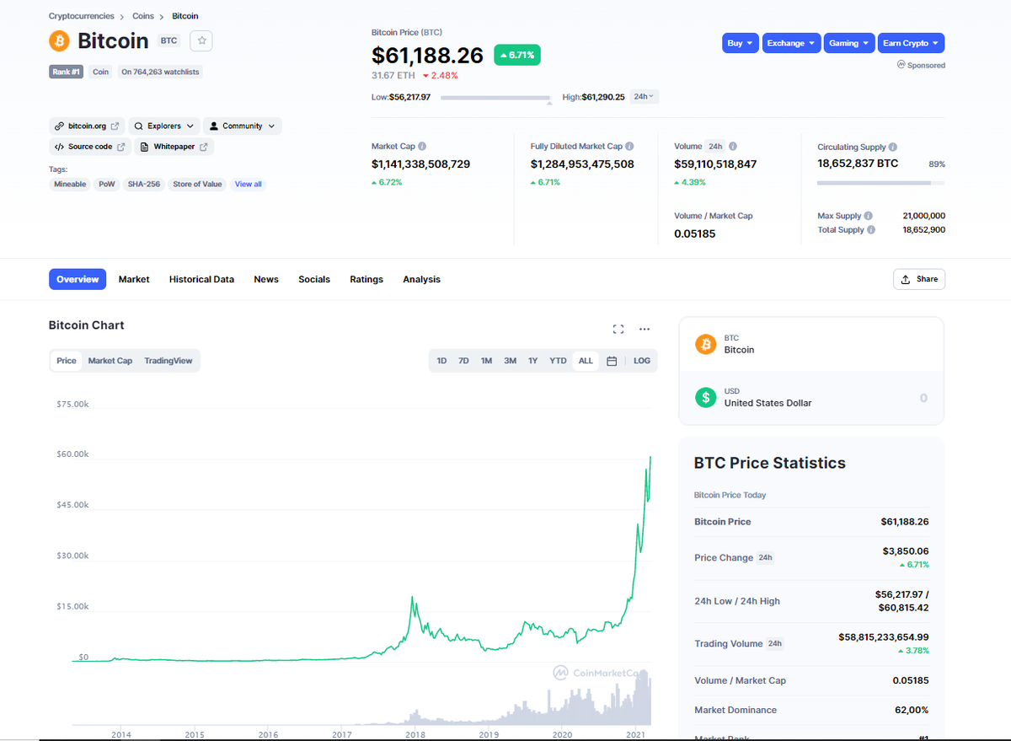Viewport: 1011px width, 741px height.
Task: Switch to the Socials tab
Action: click(x=314, y=279)
